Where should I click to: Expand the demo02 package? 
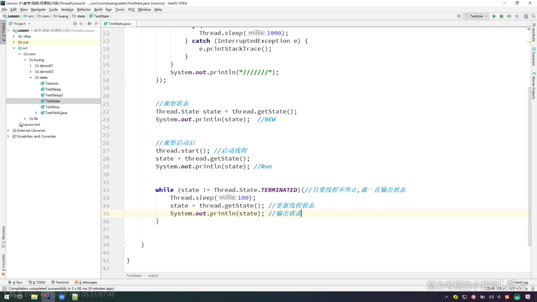(31, 72)
